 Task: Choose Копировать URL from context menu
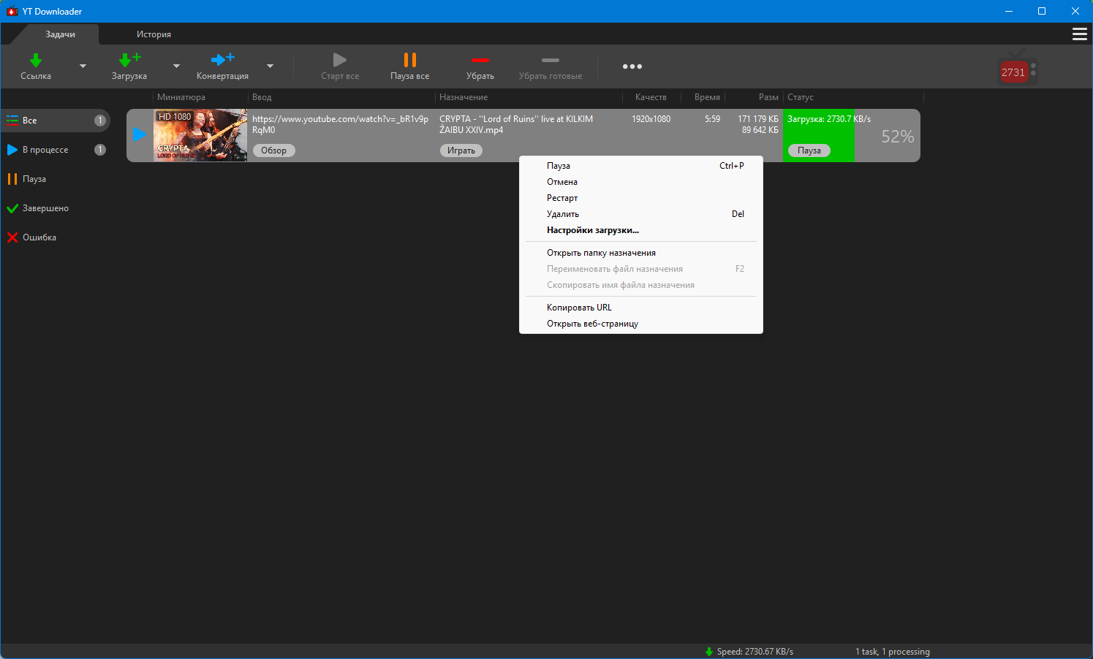[579, 308]
